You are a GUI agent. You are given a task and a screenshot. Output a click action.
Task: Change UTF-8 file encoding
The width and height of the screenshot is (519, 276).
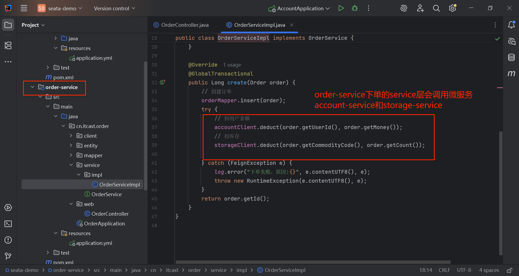point(464,270)
